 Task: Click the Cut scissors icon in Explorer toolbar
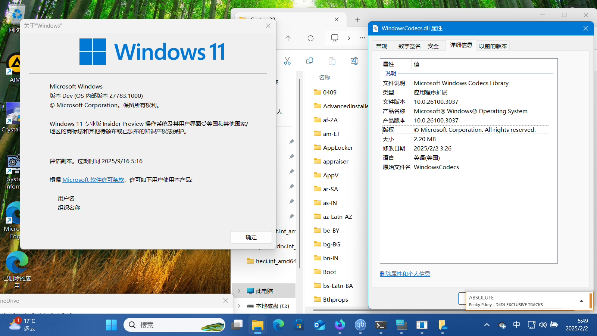coord(287,61)
